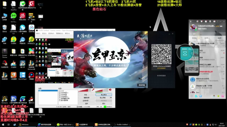Switch to the 联系人 tab in QQ
Viewport: 227px width, 127px height.
(195, 38)
